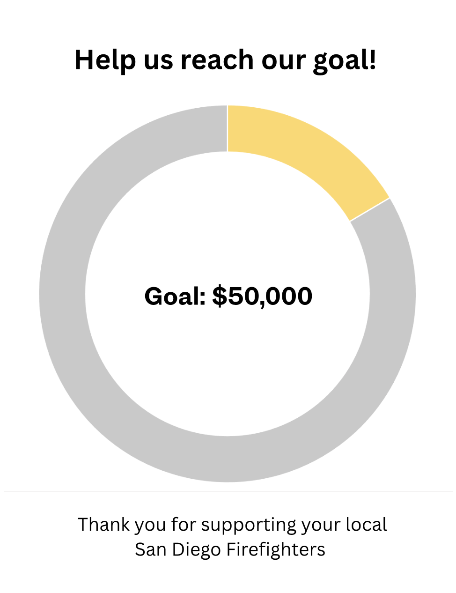Select the "Help us reach our goal!" heading
The height and width of the screenshot is (593, 456).
point(225,60)
